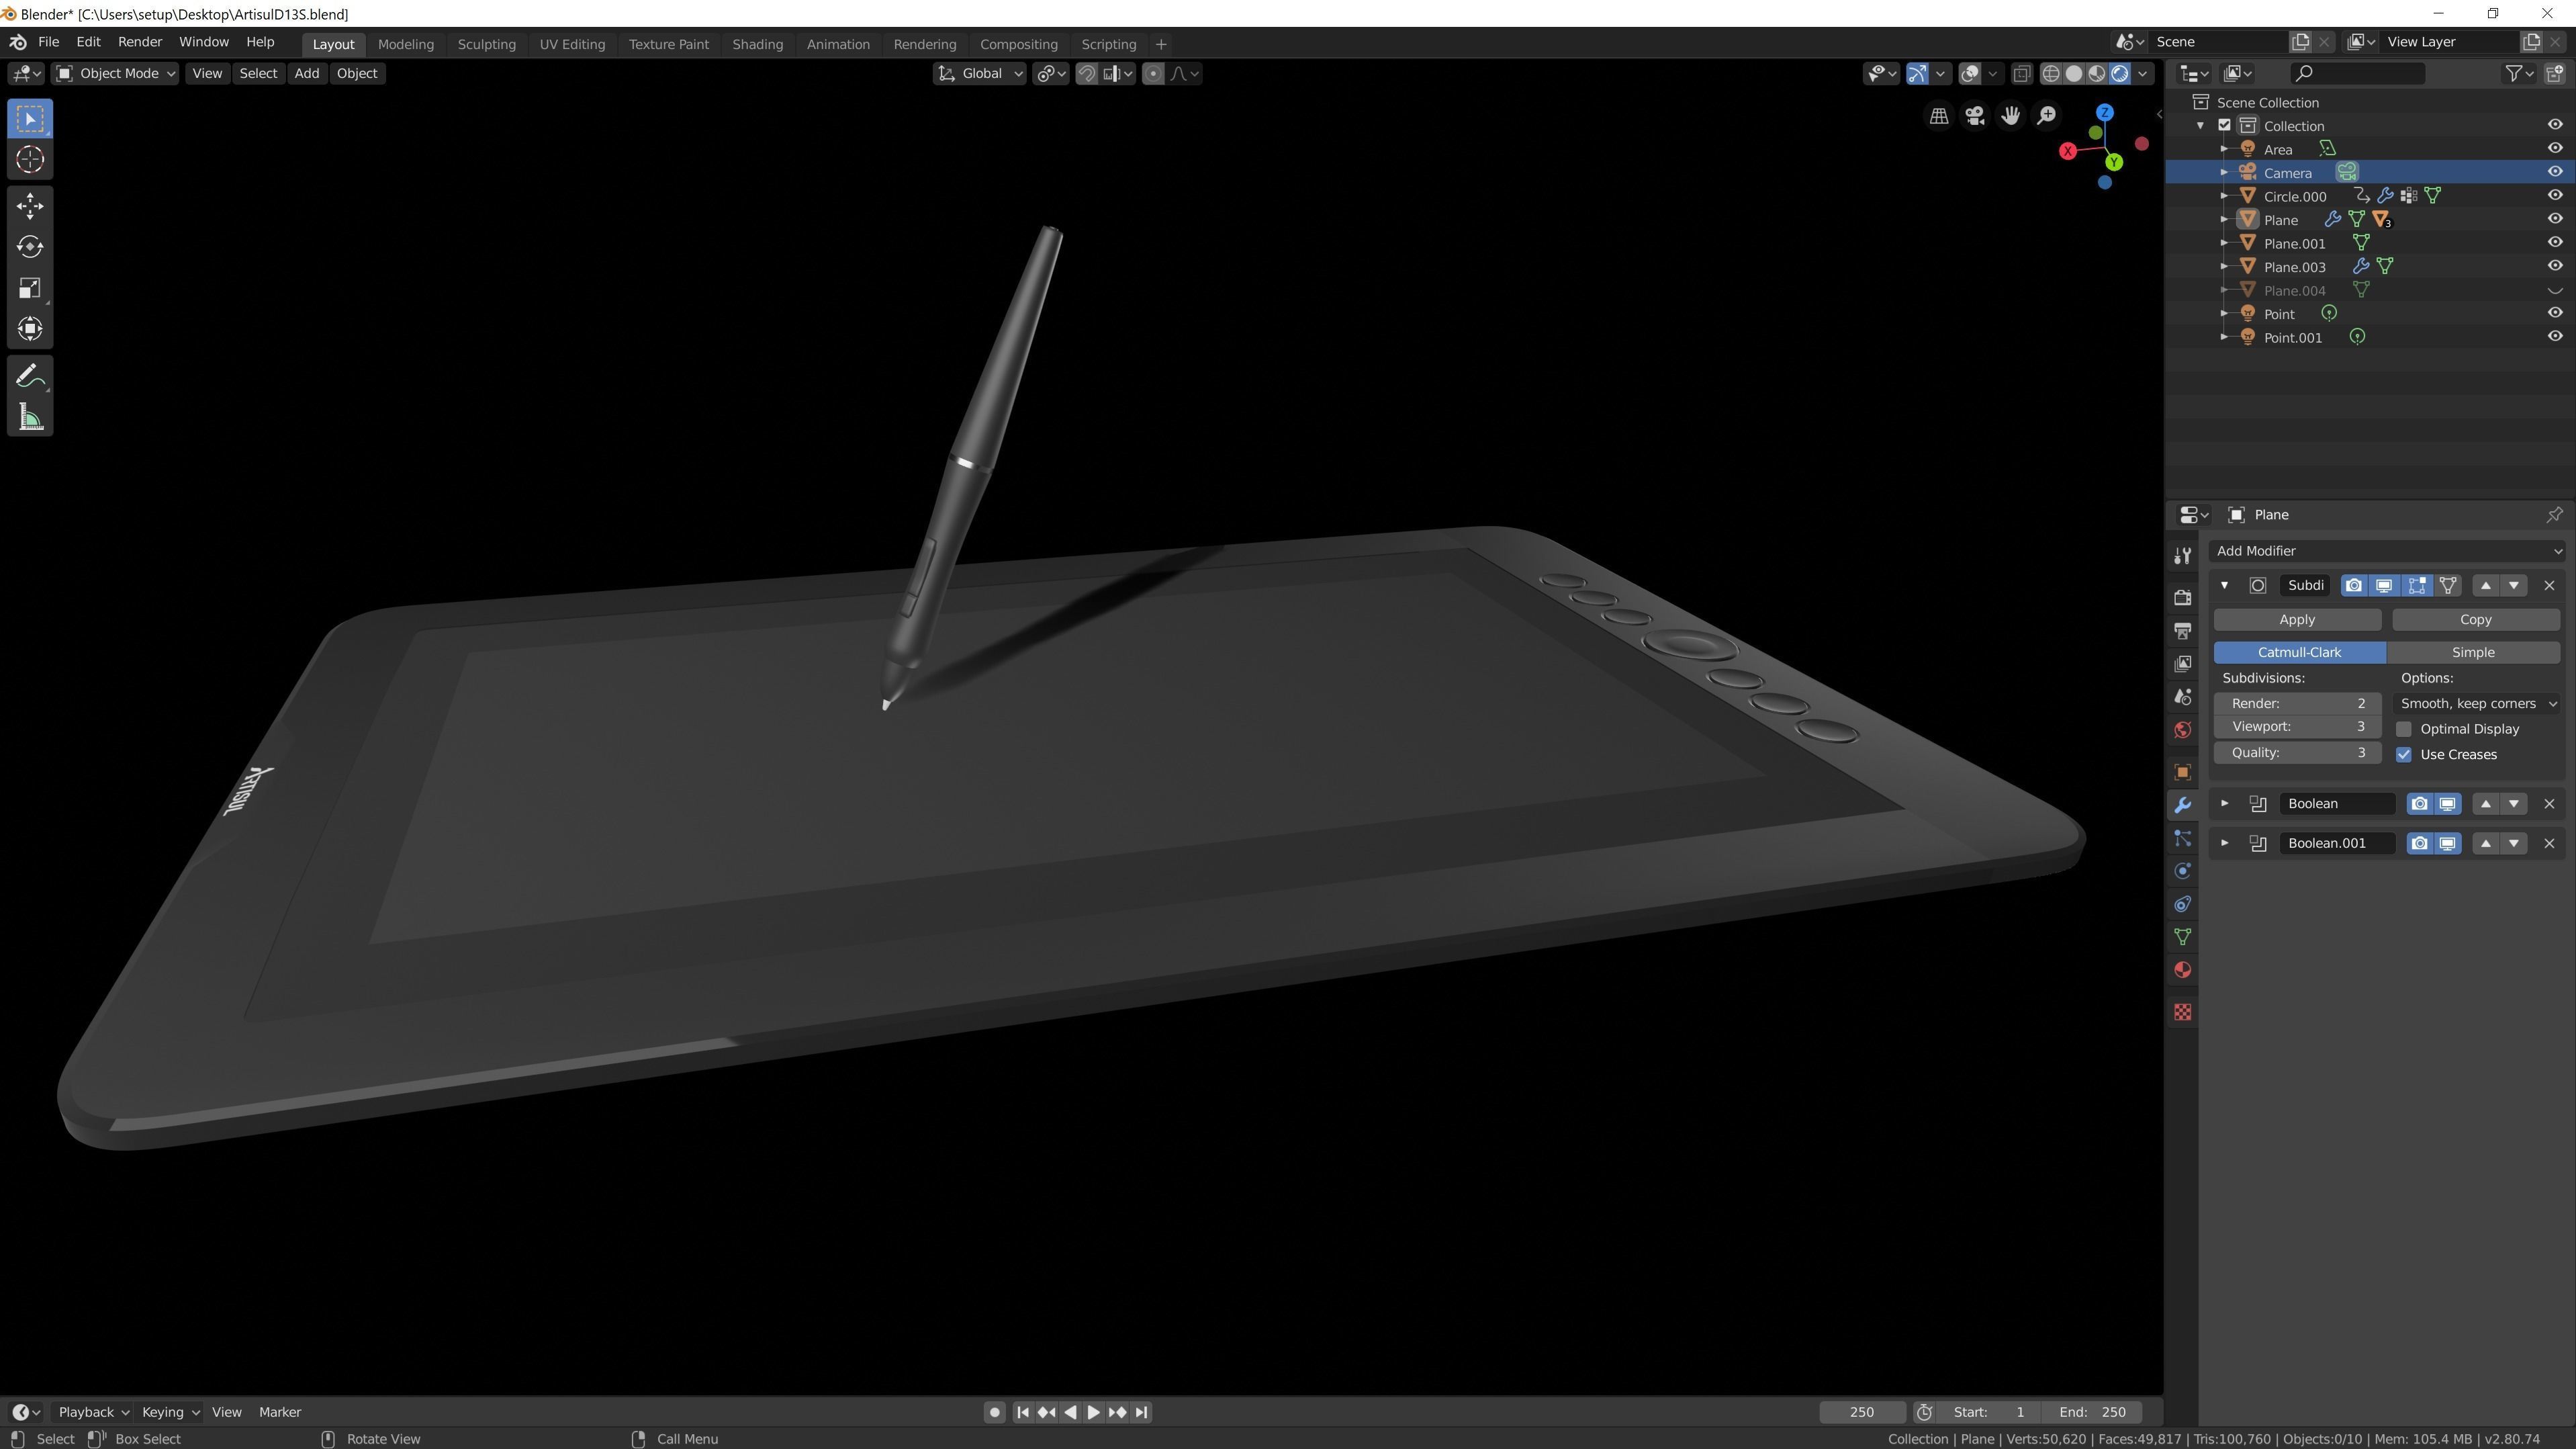Select Catmull-Clark subdivision type
This screenshot has width=2576, height=1449.
click(2299, 652)
